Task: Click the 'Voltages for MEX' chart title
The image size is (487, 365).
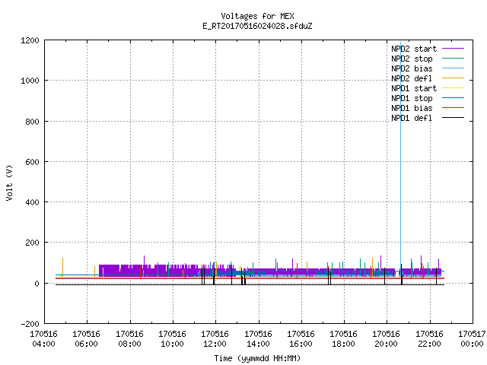Action: [x=257, y=16]
